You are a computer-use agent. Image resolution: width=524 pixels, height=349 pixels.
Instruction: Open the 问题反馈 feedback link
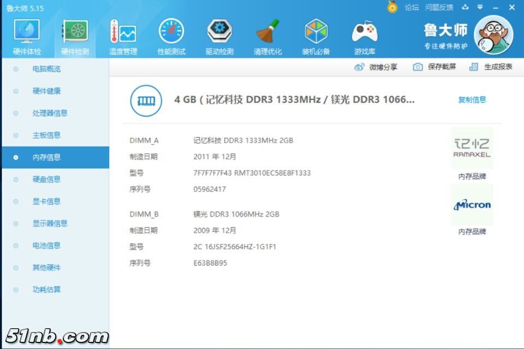439,7
